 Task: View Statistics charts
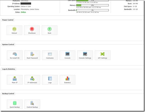[67, 80]
